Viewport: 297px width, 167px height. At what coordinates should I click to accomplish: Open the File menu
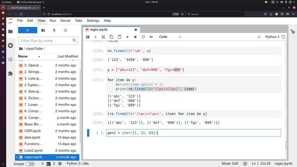(x=20, y=20)
